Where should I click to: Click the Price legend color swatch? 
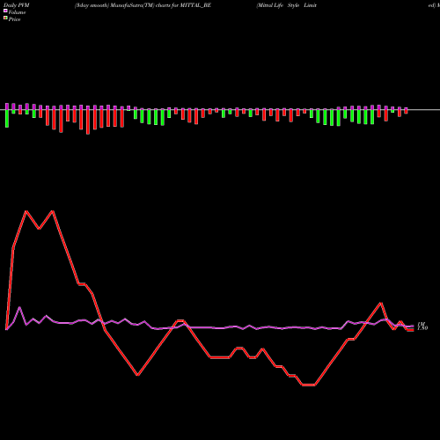click(x=5, y=18)
